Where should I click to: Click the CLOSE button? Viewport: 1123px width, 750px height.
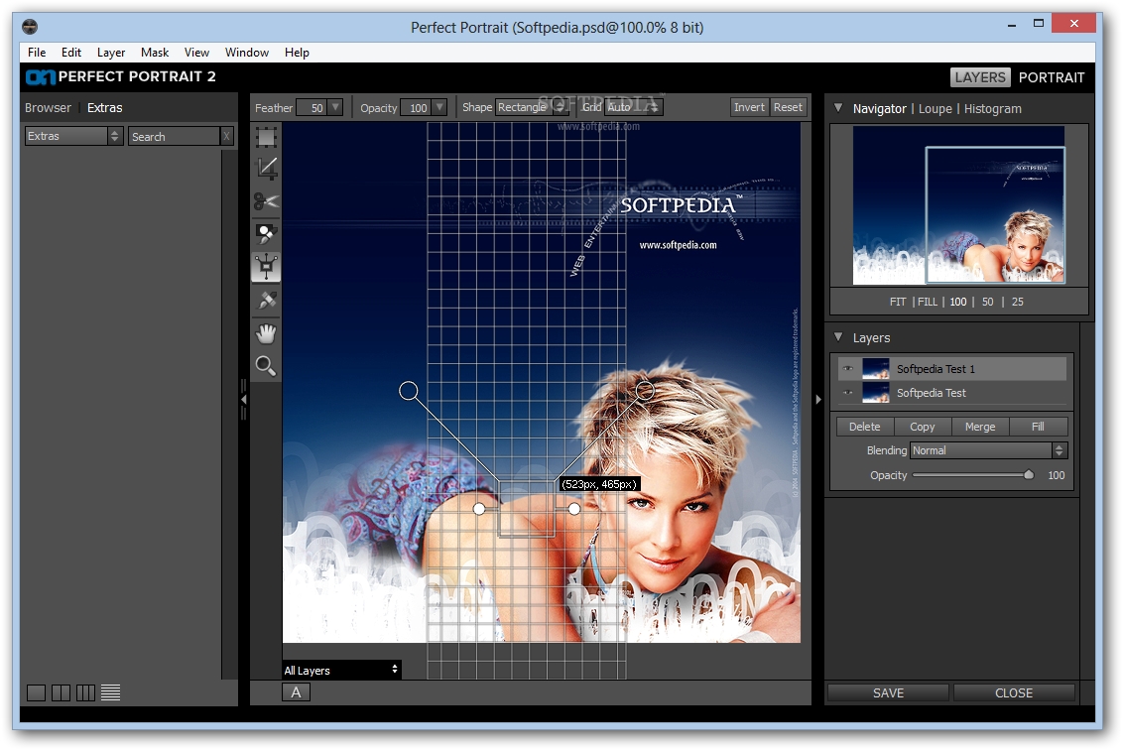(x=1014, y=692)
